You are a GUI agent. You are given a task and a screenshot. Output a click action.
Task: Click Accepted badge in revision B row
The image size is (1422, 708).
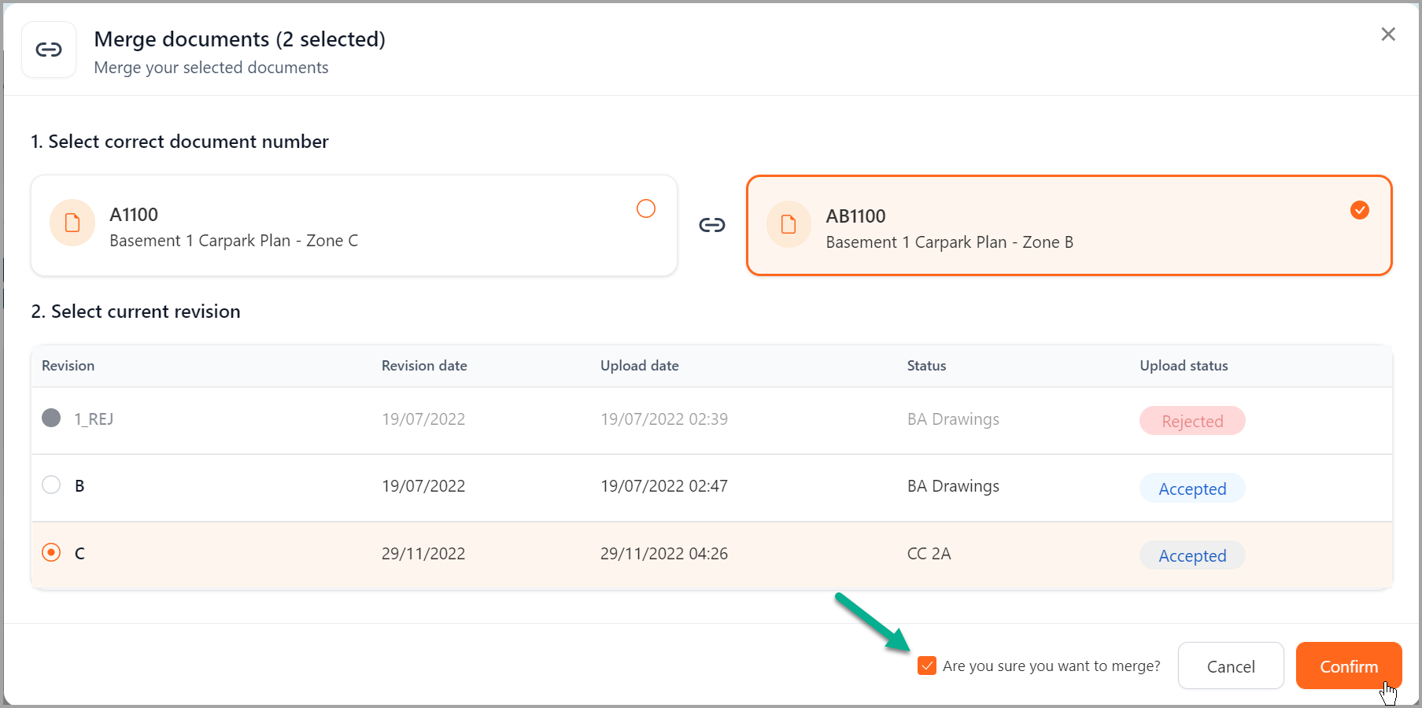pos(1191,489)
